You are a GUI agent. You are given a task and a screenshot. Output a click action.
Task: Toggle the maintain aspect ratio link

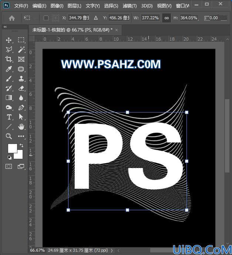pos(167,18)
